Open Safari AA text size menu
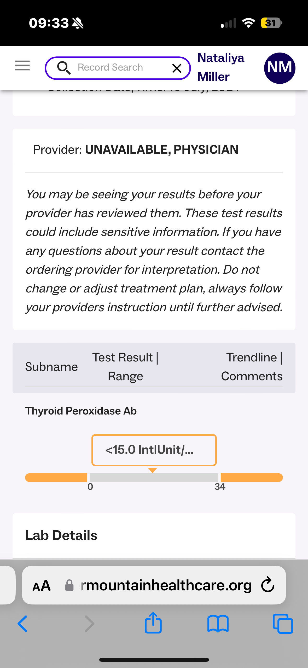The image size is (308, 668). pos(42,585)
